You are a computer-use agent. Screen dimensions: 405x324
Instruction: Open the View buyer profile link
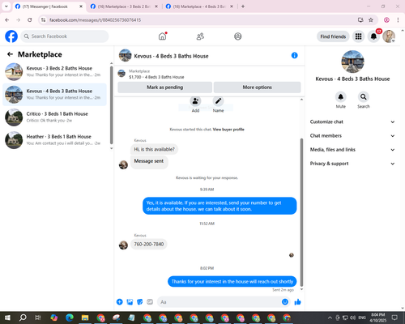(x=228, y=130)
